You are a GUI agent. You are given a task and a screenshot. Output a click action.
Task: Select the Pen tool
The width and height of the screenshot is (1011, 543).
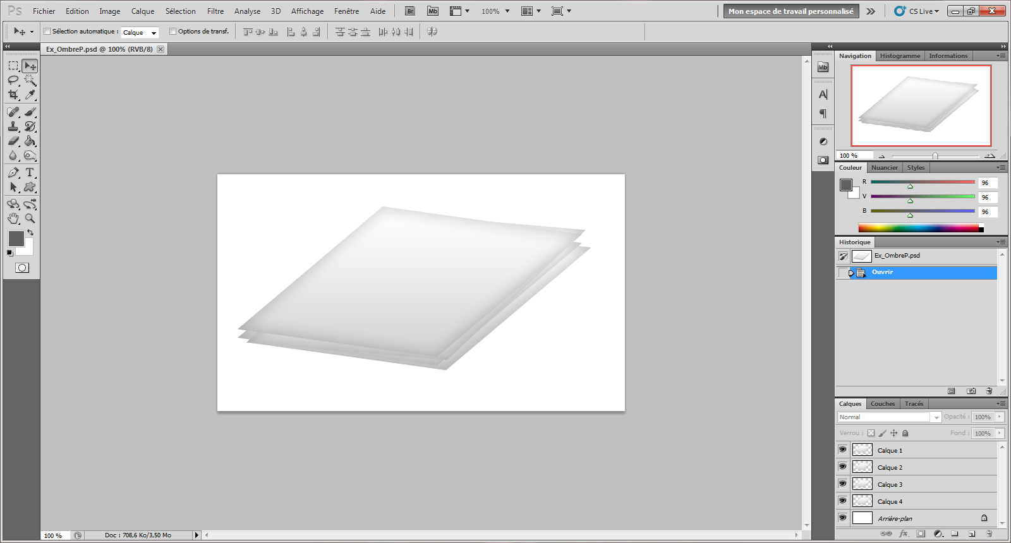pyautogui.click(x=13, y=172)
